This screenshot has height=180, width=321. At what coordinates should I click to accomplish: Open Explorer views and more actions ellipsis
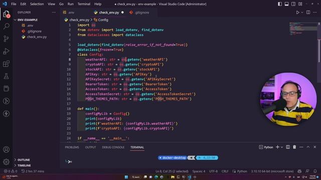(x=54, y=12)
